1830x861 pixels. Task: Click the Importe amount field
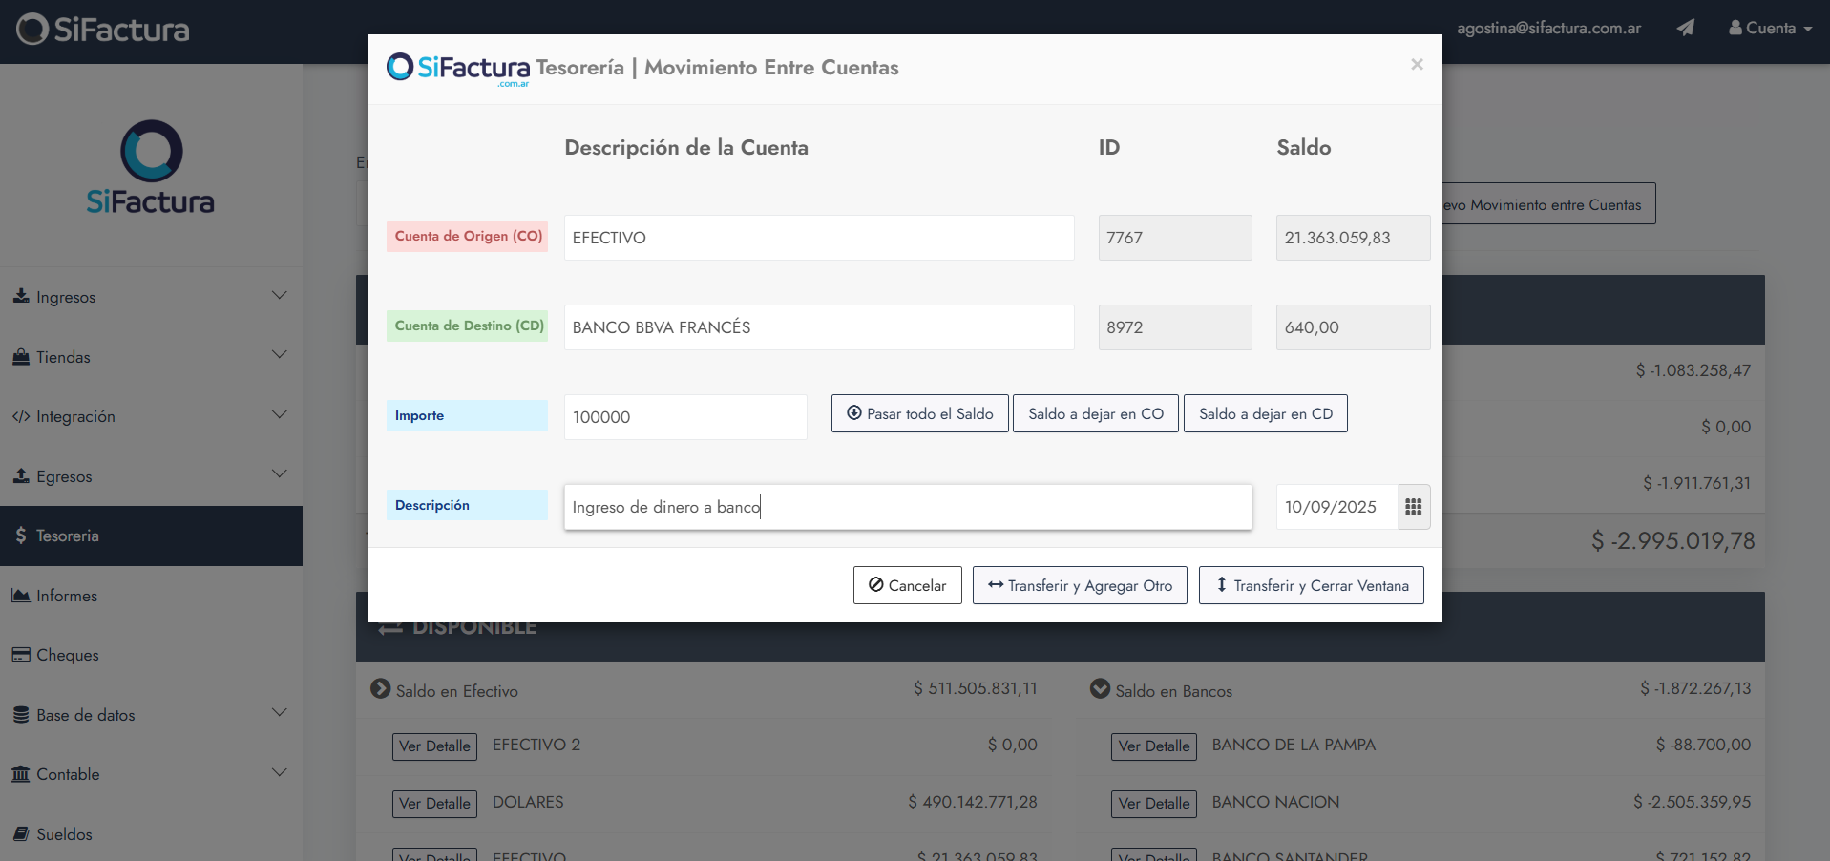pyautogui.click(x=684, y=417)
